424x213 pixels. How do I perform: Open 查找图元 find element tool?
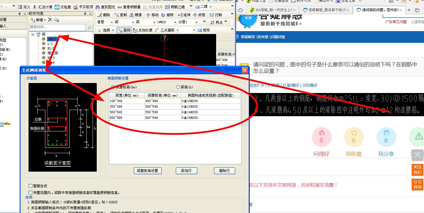click(105, 7)
